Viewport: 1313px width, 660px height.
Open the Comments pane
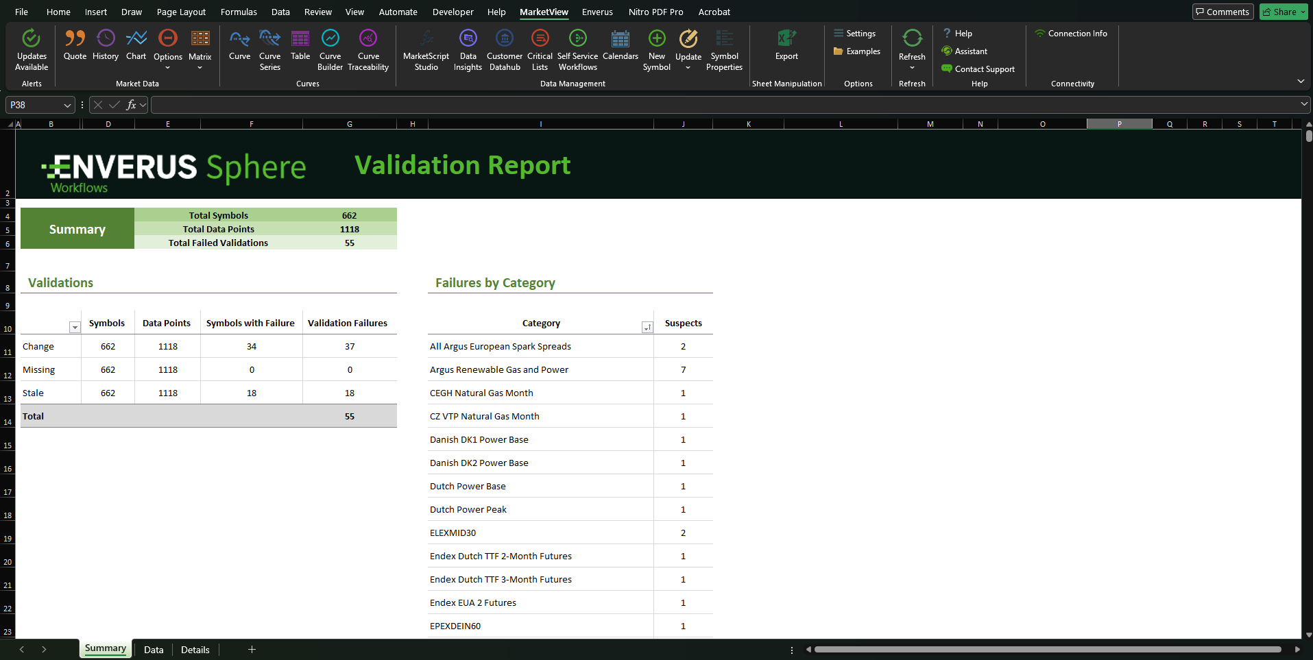[x=1222, y=12]
